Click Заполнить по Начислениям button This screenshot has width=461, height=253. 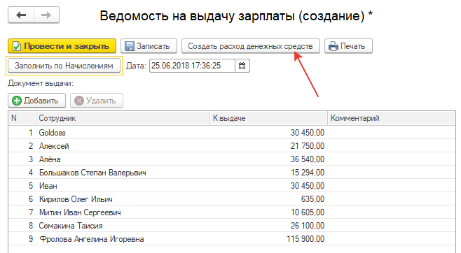point(64,66)
